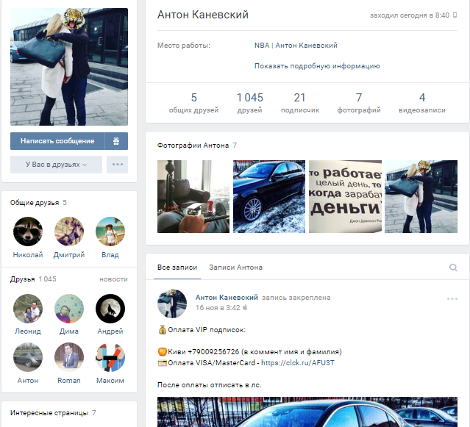Click "Показать подробную информацию" to expand details
This screenshot has height=427, width=470.
317,65
